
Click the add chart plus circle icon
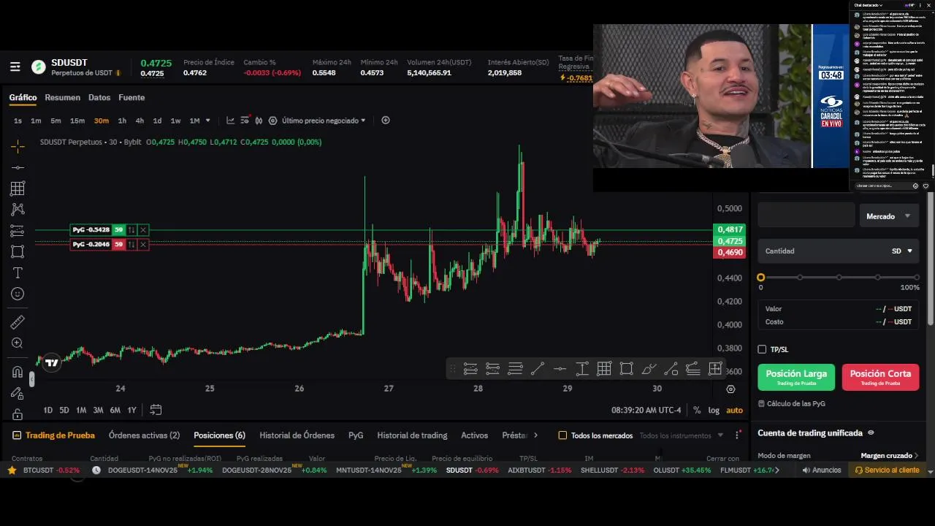click(x=386, y=121)
